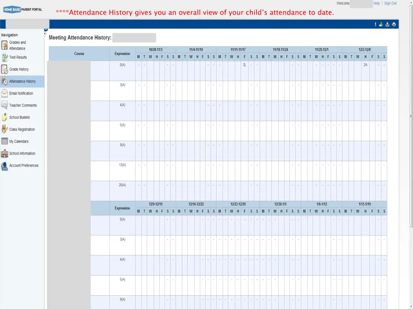Click the 11/18-11/24 week header
The image size is (413, 309).
click(x=280, y=49)
